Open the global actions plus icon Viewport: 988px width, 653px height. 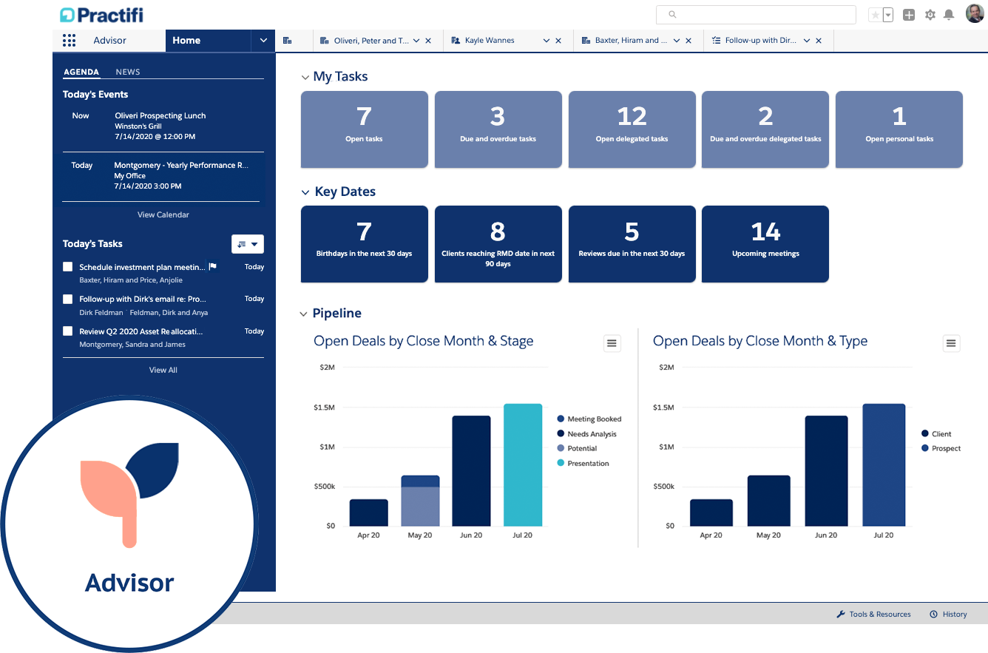(908, 14)
